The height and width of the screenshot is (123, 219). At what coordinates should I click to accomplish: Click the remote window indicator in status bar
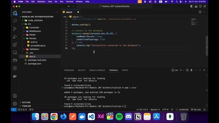coord(14,109)
